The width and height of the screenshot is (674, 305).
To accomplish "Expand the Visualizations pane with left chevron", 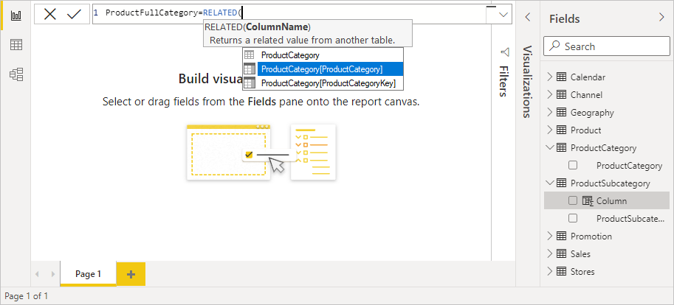I will point(527,18).
